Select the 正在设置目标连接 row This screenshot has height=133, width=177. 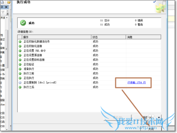click(x=89, y=60)
